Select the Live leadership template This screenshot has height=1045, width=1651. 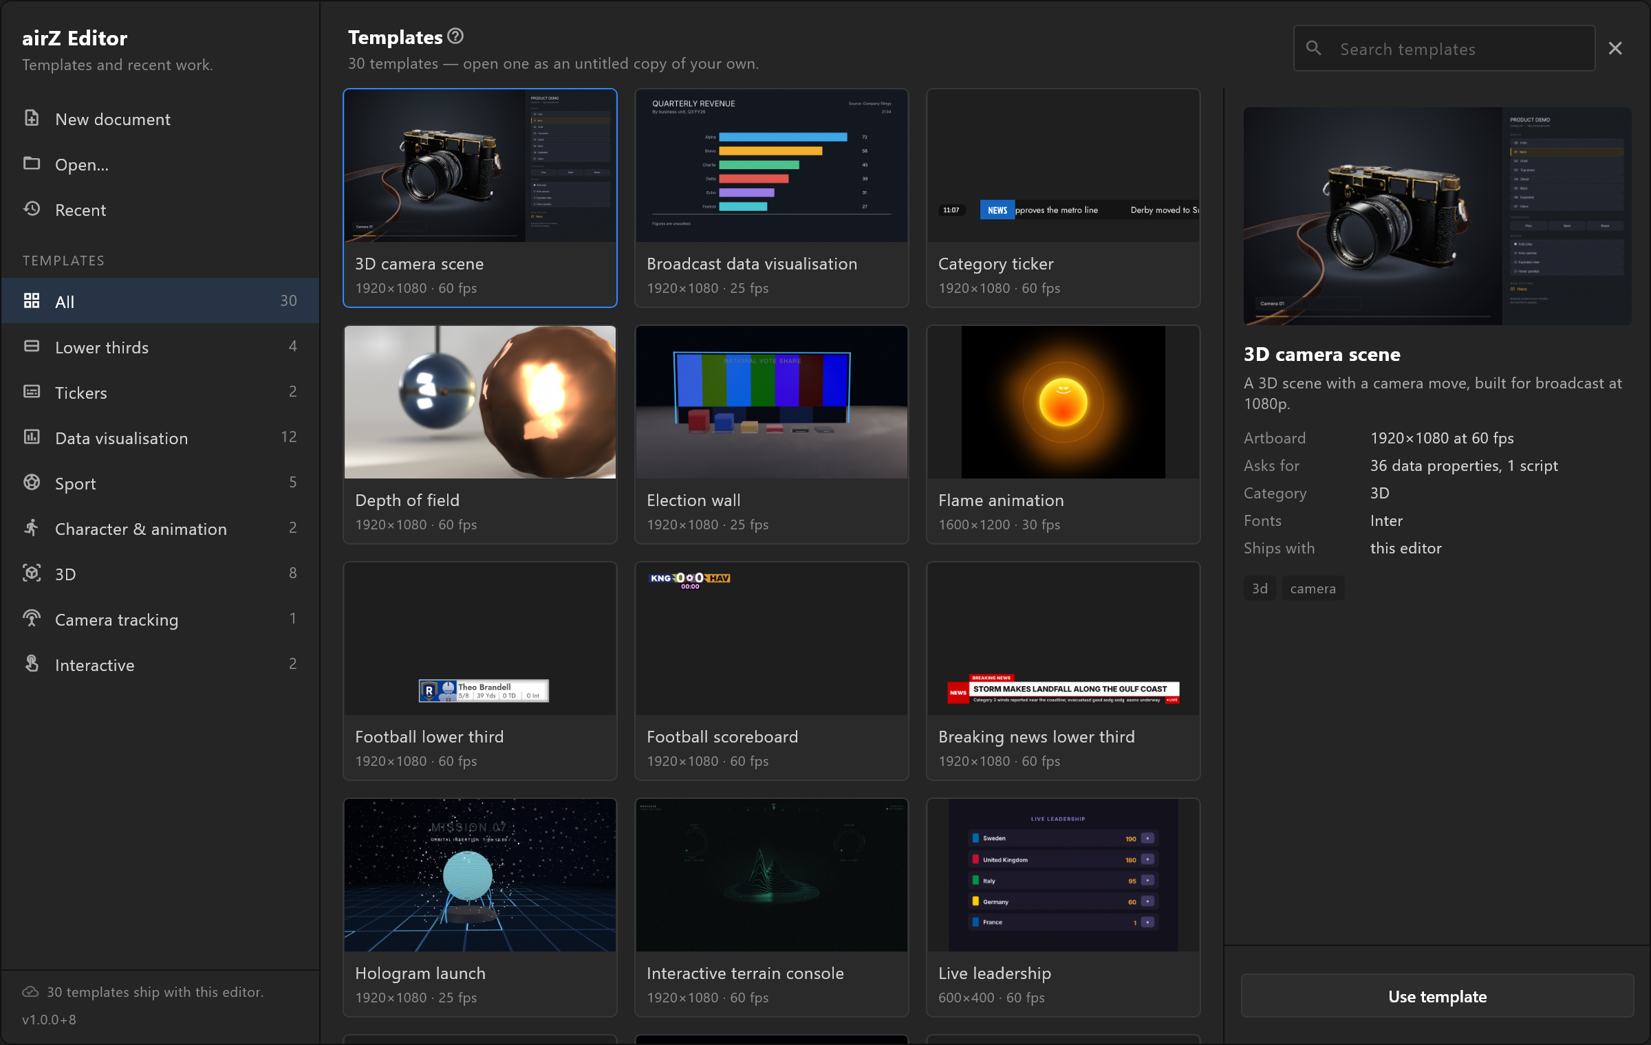(x=1064, y=907)
